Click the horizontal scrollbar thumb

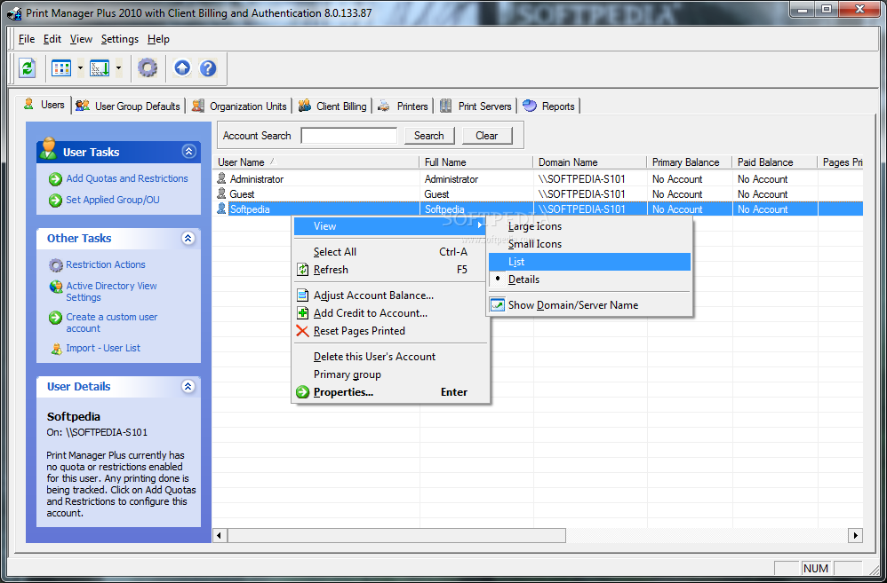click(396, 535)
